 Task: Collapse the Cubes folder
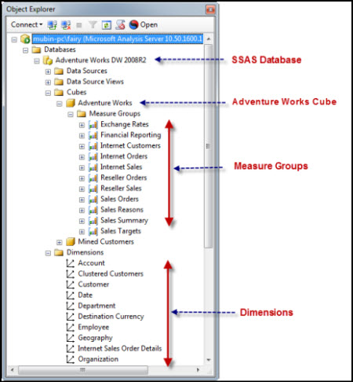click(x=48, y=93)
